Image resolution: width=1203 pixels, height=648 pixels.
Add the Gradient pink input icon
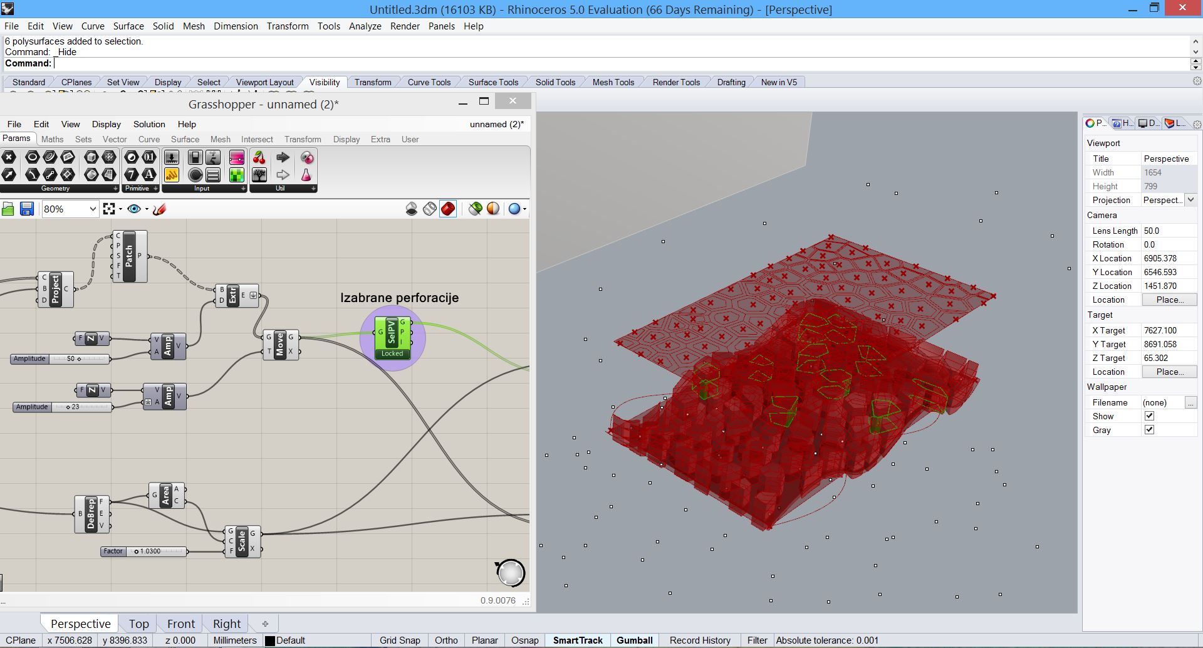237,157
